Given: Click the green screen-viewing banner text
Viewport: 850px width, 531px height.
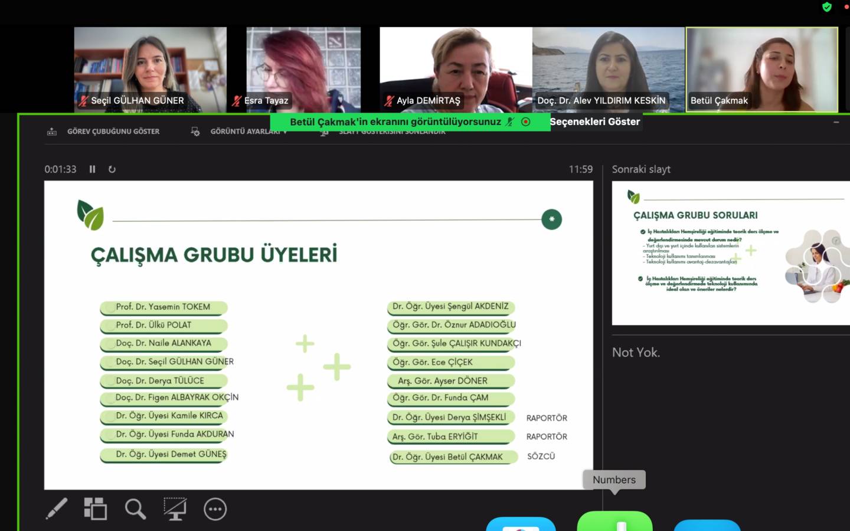Looking at the screenshot, I should 395,122.
